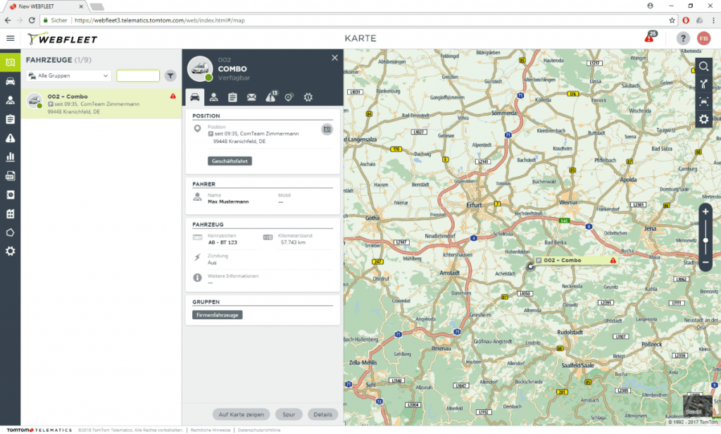This screenshot has height=434, width=721.
Task: Click the Spur button
Action: click(288, 414)
